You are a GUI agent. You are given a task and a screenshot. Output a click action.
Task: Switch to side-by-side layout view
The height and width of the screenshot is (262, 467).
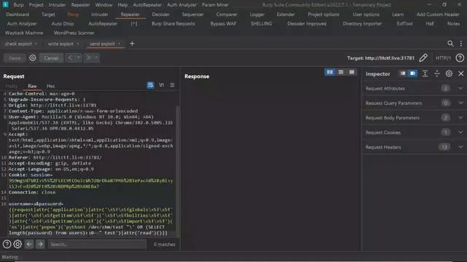pos(330,72)
